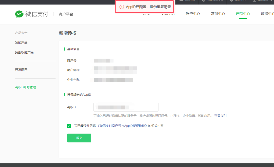Open the 数据中心 tab

point(267,14)
